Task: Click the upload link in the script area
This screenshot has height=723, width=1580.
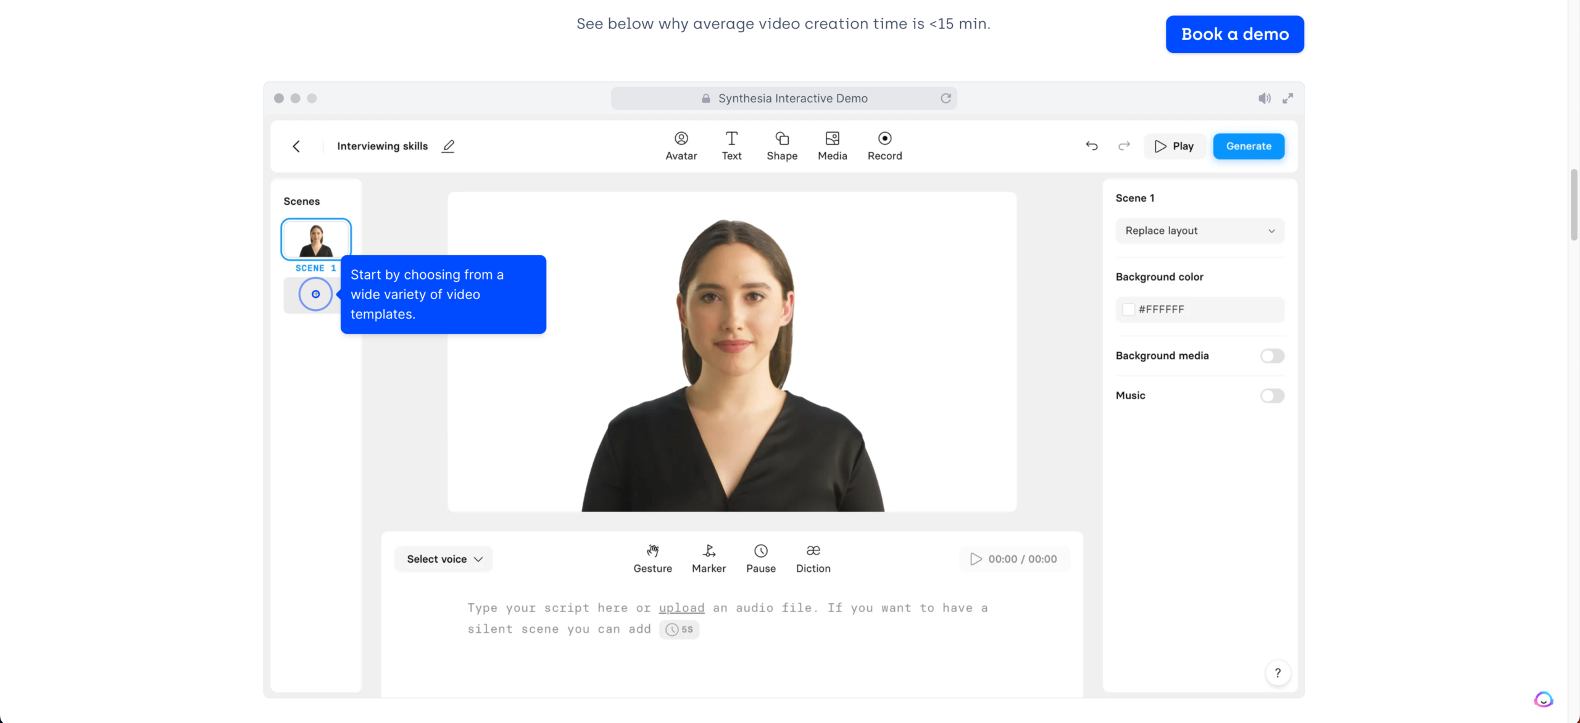Action: point(681,608)
